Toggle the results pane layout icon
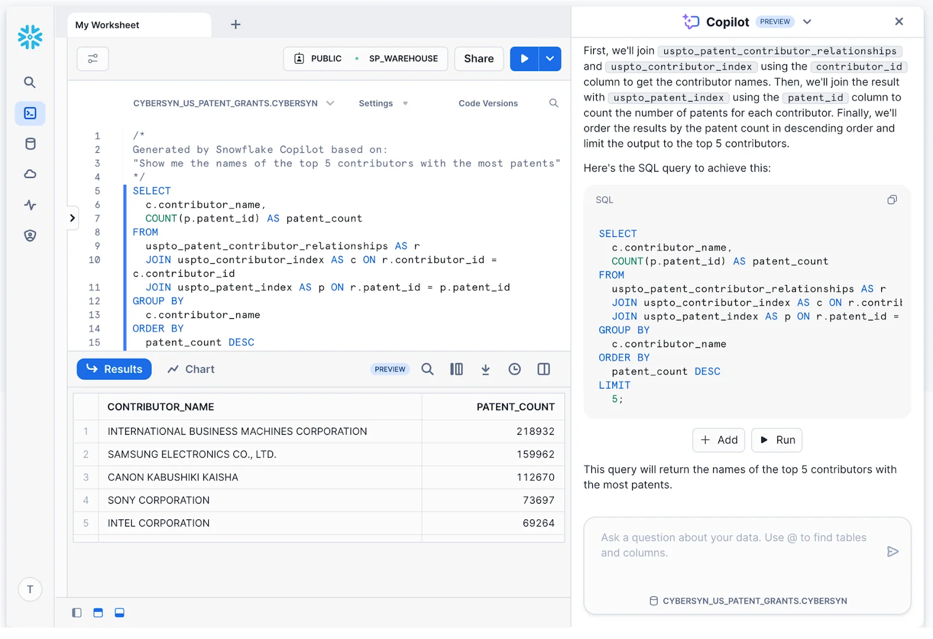 120,613
